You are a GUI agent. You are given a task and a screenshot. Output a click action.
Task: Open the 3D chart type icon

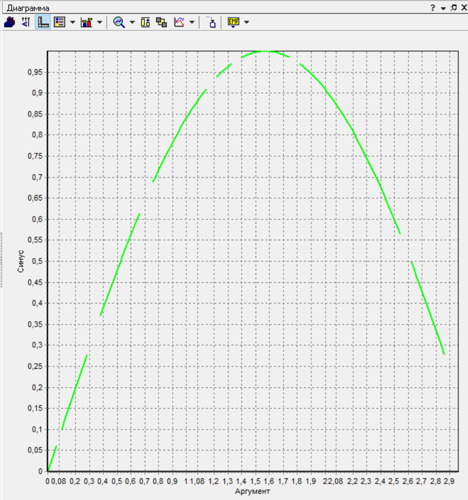pos(10,22)
